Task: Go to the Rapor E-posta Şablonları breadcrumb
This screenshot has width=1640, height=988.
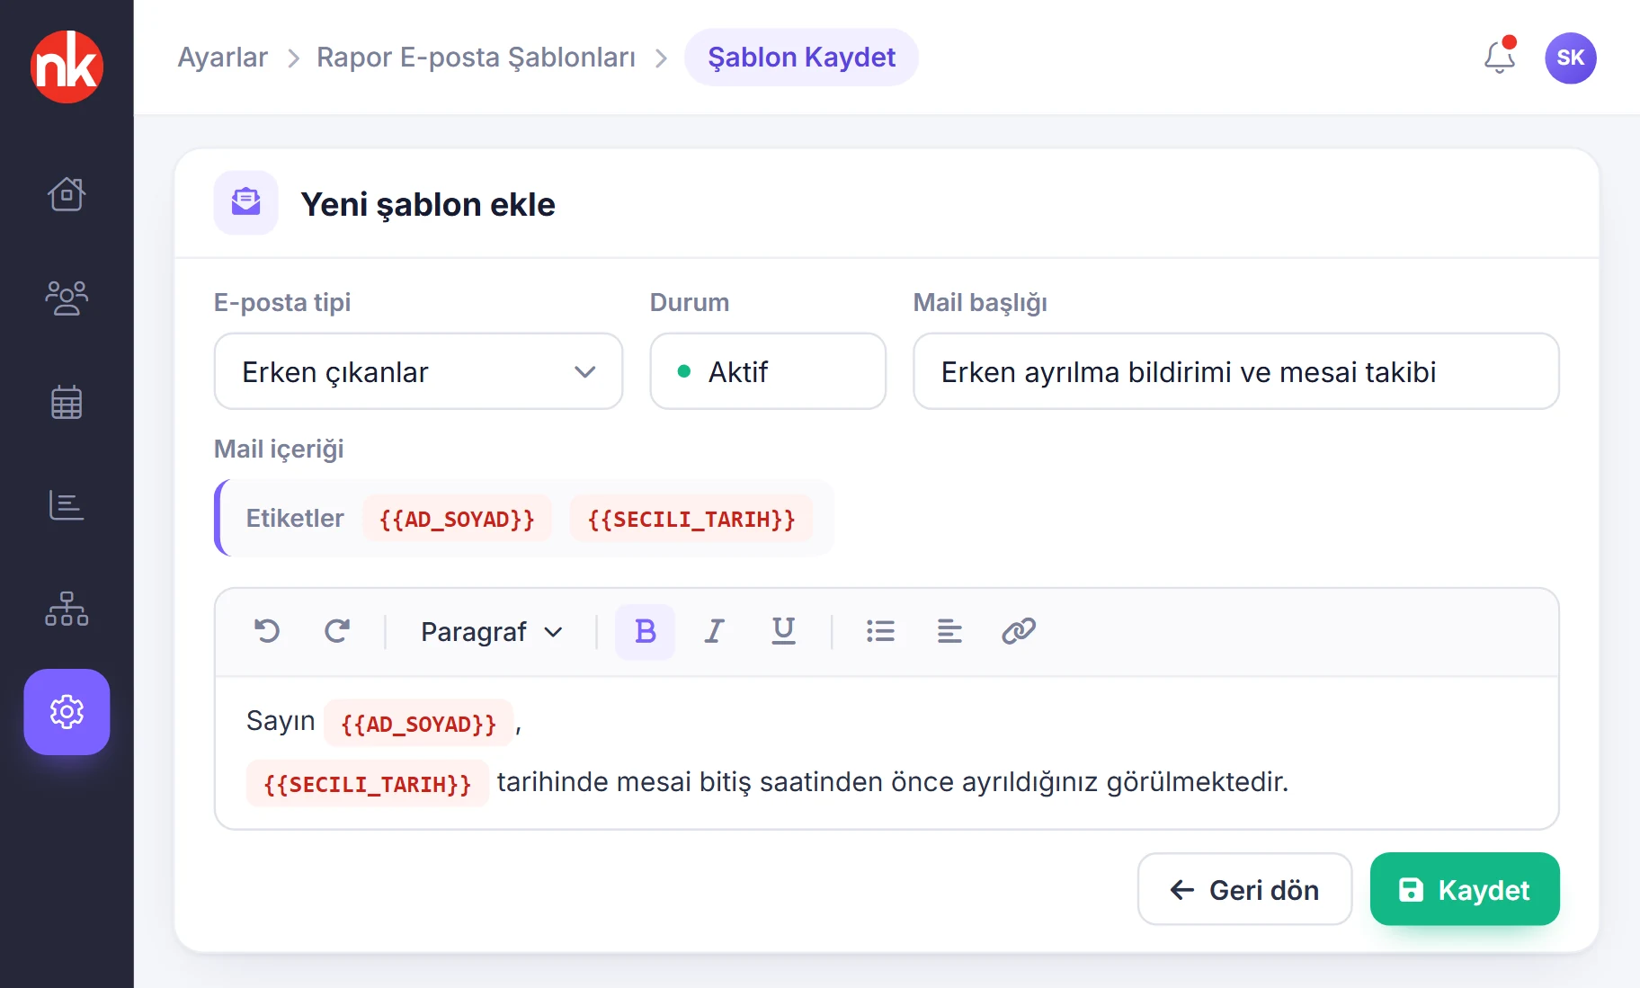Action: pos(476,58)
